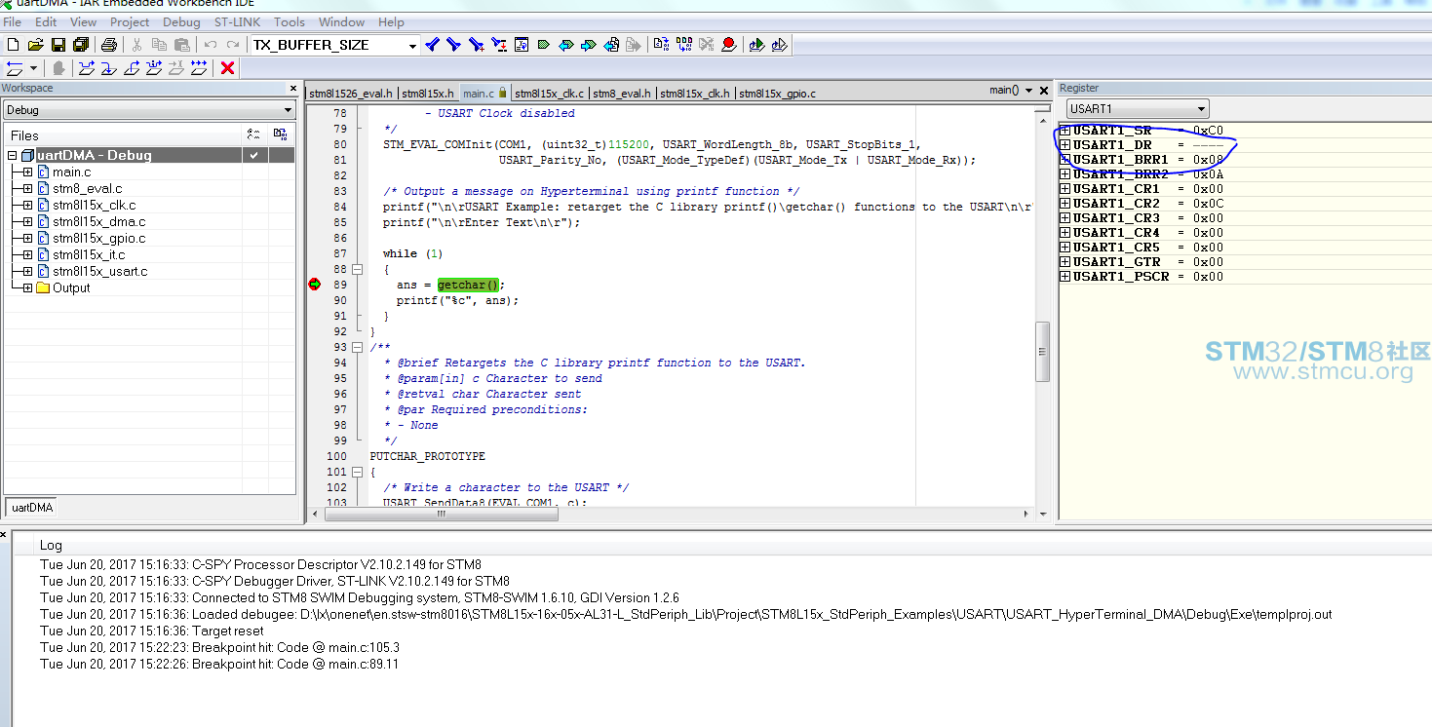
Task: Expand the USART1_CR2 register
Action: [x=1065, y=204]
